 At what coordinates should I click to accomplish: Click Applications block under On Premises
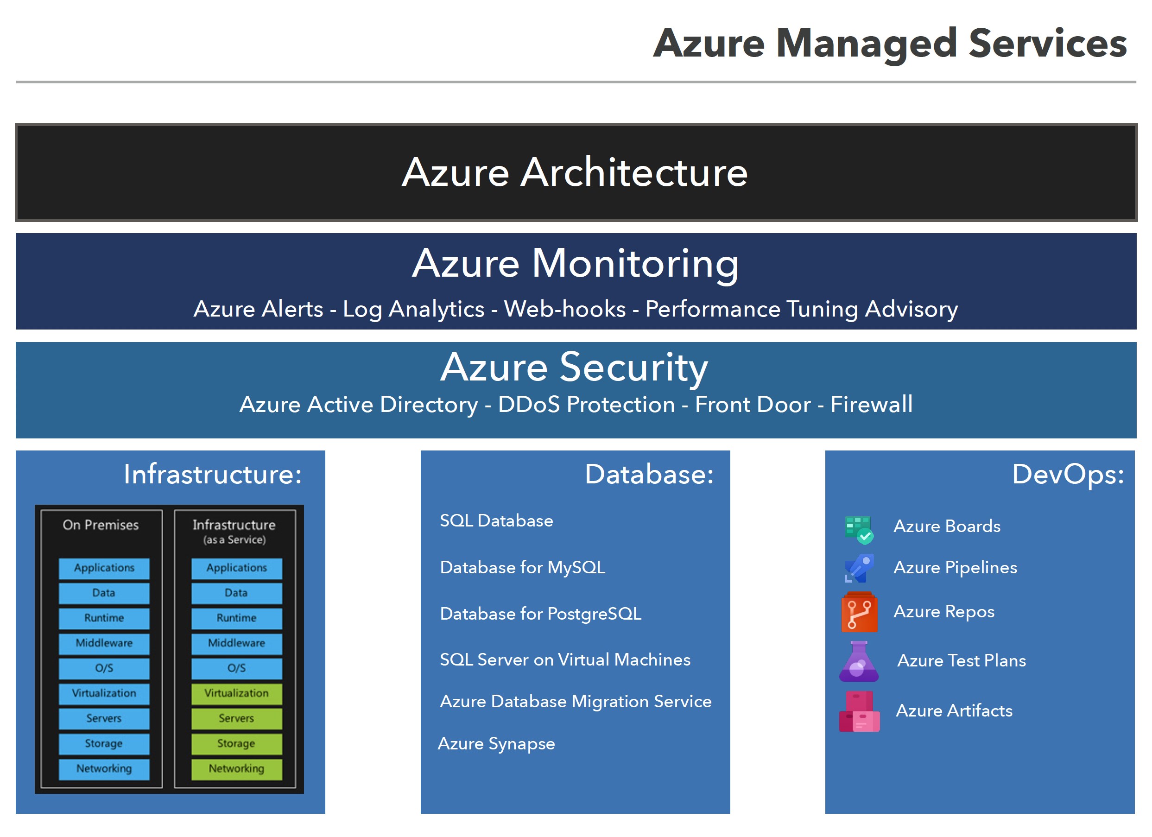[x=104, y=568]
